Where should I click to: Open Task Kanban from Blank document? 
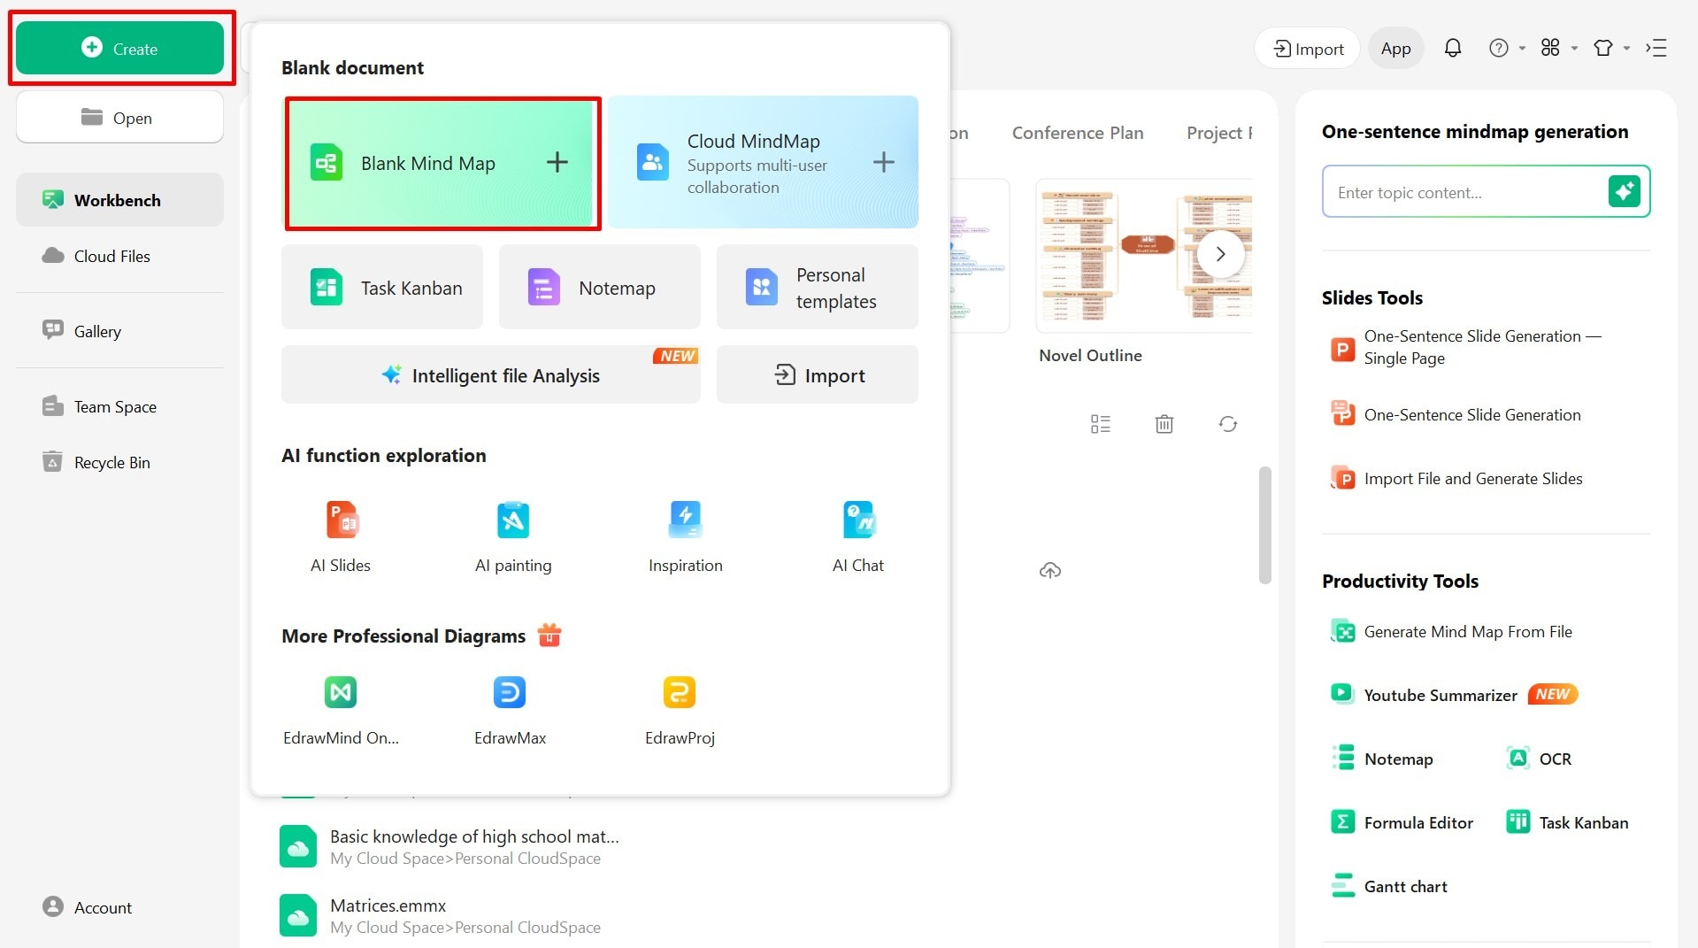pyautogui.click(x=382, y=288)
